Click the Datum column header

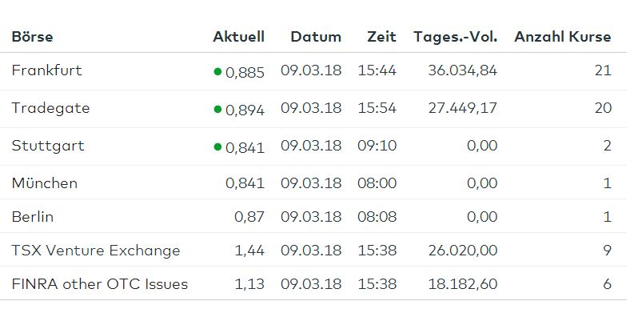click(x=316, y=37)
